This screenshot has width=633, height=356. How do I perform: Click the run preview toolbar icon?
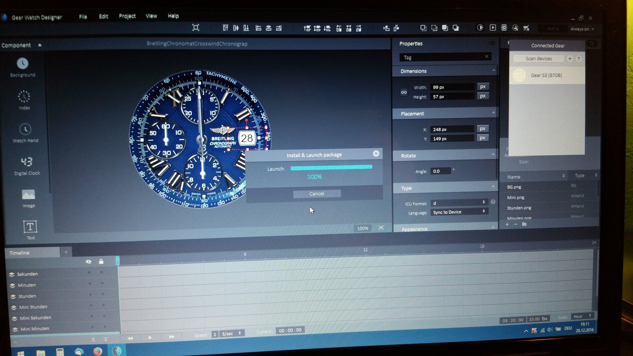pyautogui.click(x=493, y=28)
